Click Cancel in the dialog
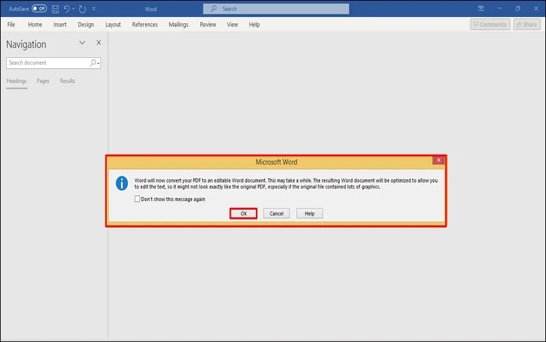 point(276,213)
